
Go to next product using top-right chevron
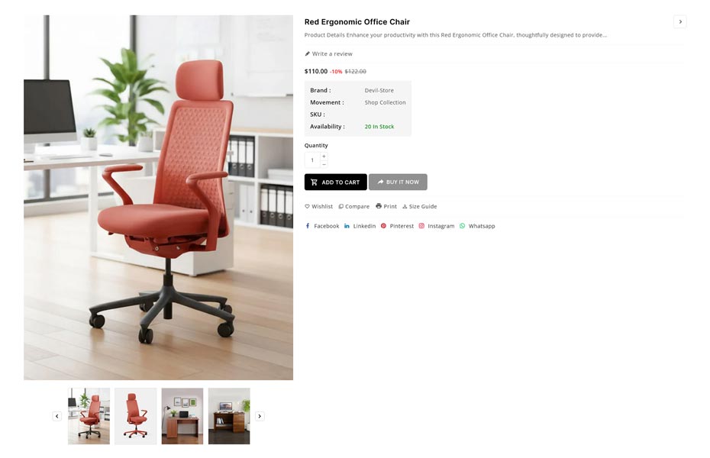(680, 21)
